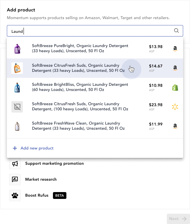Click the Boost Rufus paw icon

(x=15, y=196)
